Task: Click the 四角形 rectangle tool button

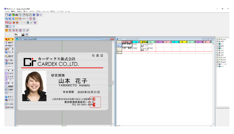Action: click(x=9, y=74)
